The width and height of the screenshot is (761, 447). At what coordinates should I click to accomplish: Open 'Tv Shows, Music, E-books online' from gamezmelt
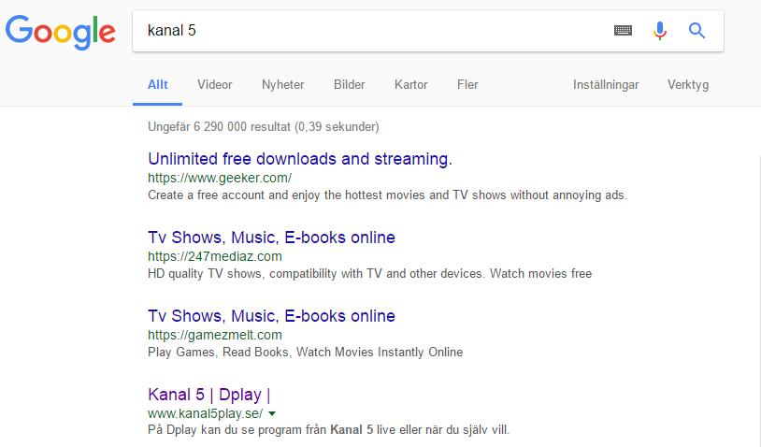(x=271, y=316)
